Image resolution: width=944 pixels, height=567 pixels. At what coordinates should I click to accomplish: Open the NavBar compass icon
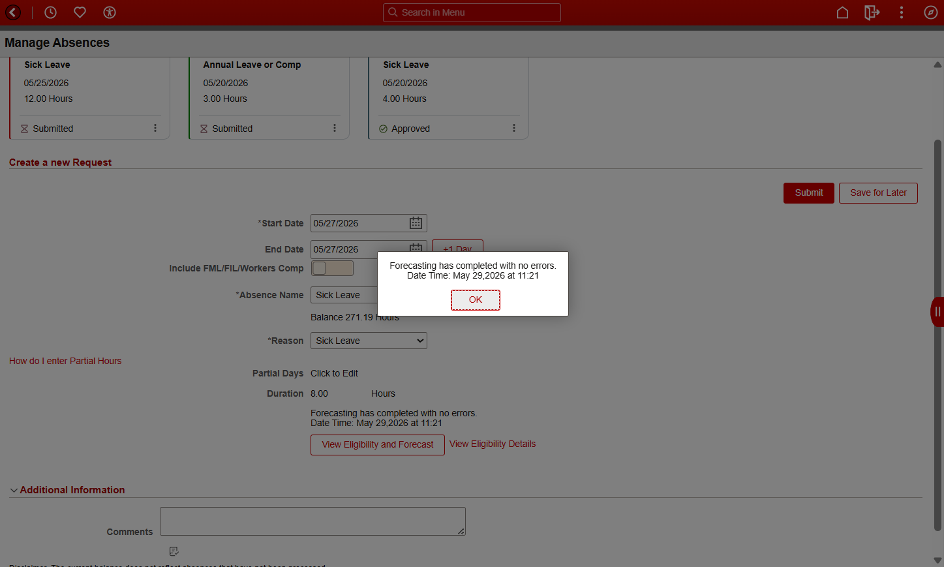(x=931, y=12)
